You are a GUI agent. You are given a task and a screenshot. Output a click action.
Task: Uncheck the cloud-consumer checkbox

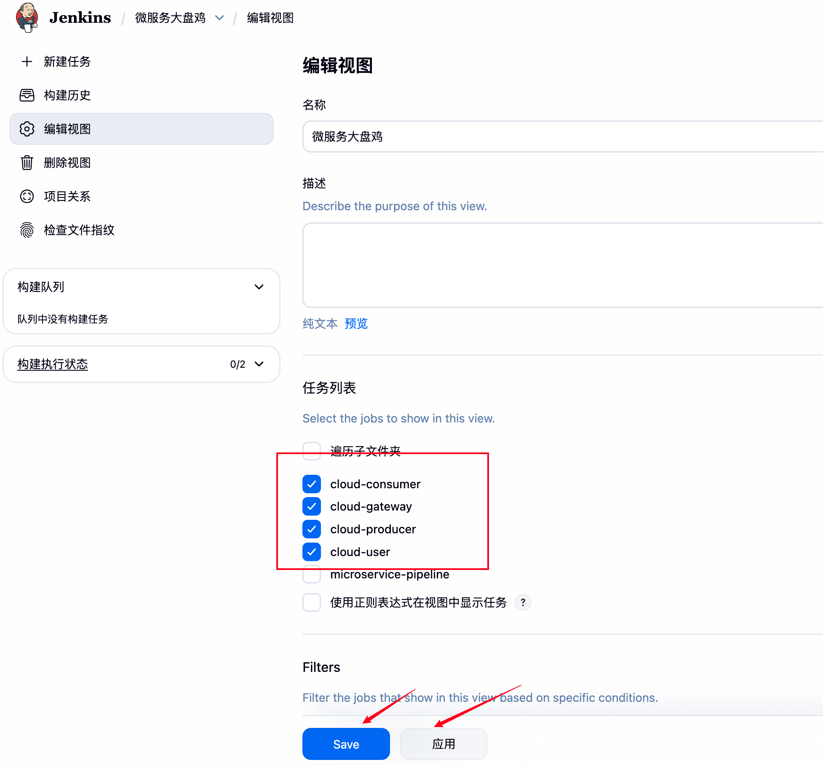point(312,484)
